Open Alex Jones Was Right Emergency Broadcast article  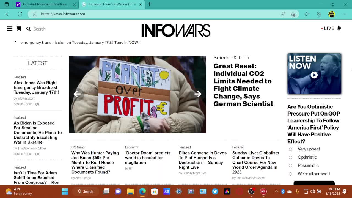(x=36, y=87)
